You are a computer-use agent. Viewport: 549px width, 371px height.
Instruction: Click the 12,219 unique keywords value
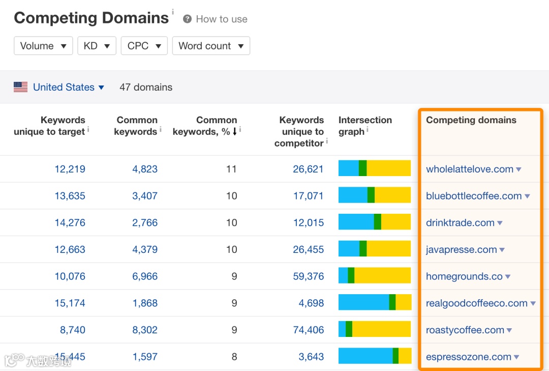click(70, 169)
